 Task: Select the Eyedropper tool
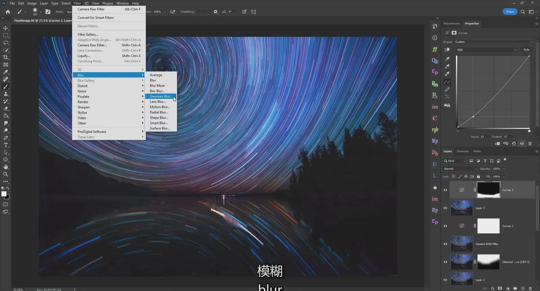pyautogui.click(x=6, y=72)
